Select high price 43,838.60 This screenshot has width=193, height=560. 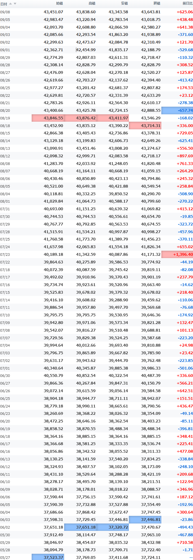point(86,12)
